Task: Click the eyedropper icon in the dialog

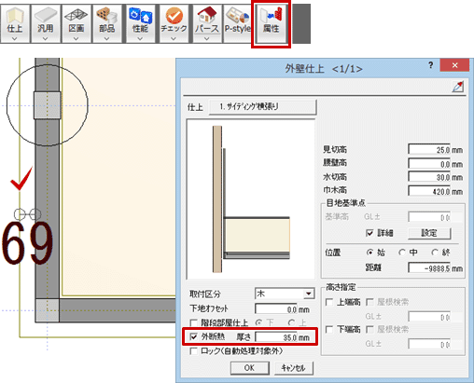Action: 457,87
